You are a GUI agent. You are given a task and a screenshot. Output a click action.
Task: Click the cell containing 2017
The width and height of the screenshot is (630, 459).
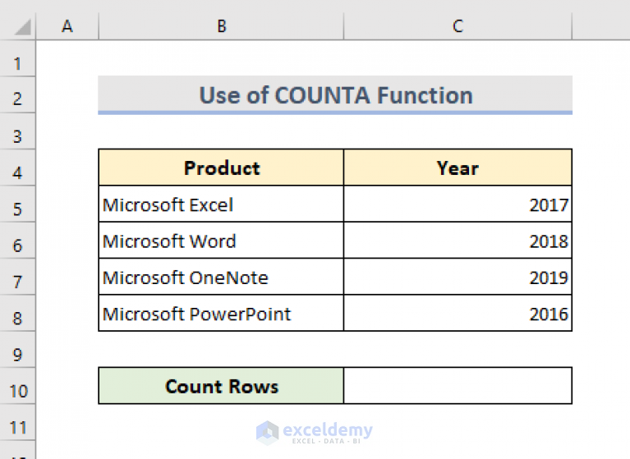pos(458,204)
